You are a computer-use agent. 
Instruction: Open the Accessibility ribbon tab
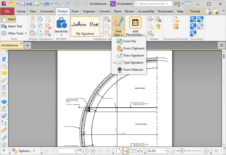(x=146, y=11)
